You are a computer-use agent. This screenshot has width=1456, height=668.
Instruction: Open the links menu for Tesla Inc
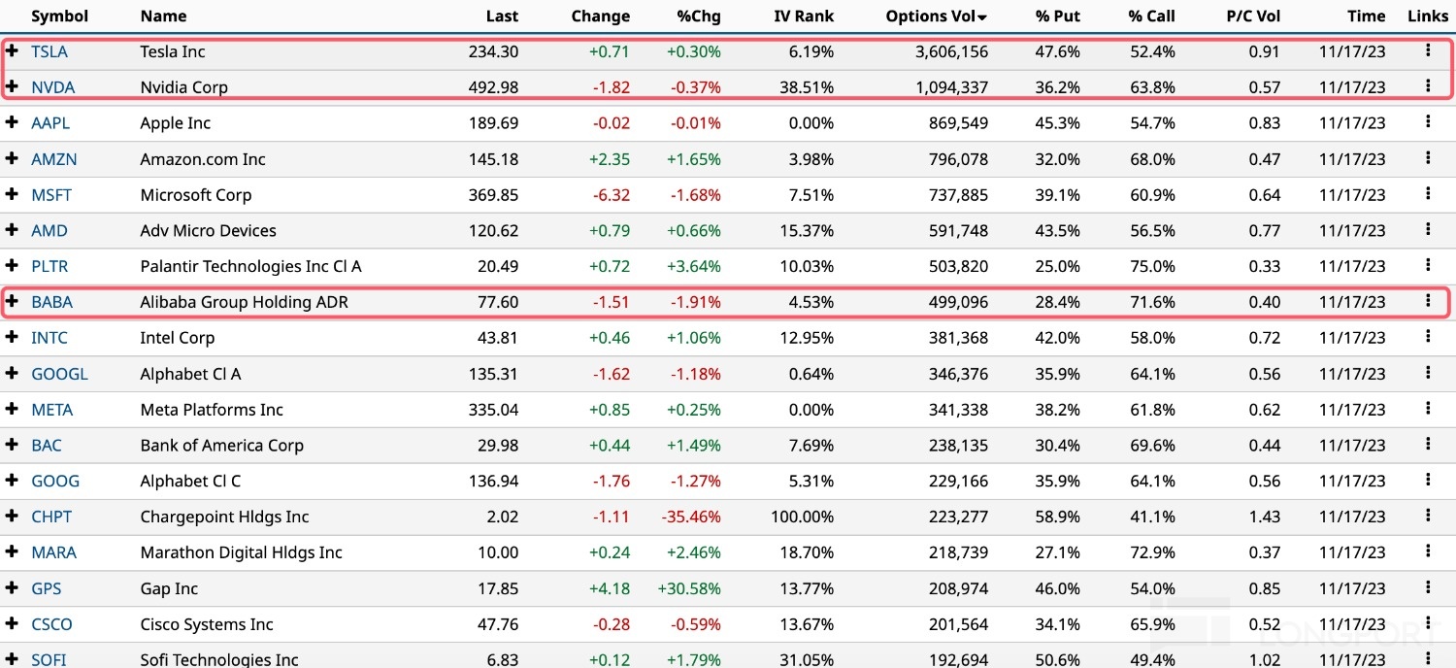(1428, 50)
